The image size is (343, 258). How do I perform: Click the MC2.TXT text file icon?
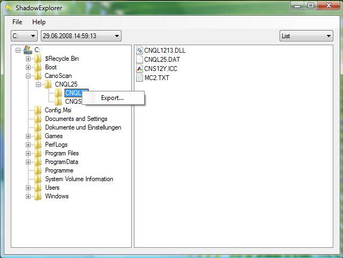[139, 77]
